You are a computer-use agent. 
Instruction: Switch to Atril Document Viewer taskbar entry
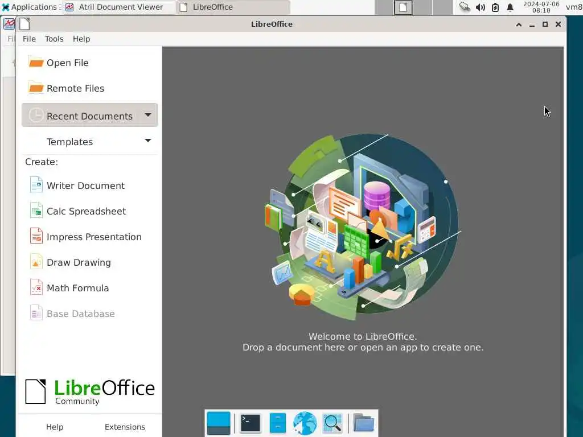pyautogui.click(x=119, y=7)
